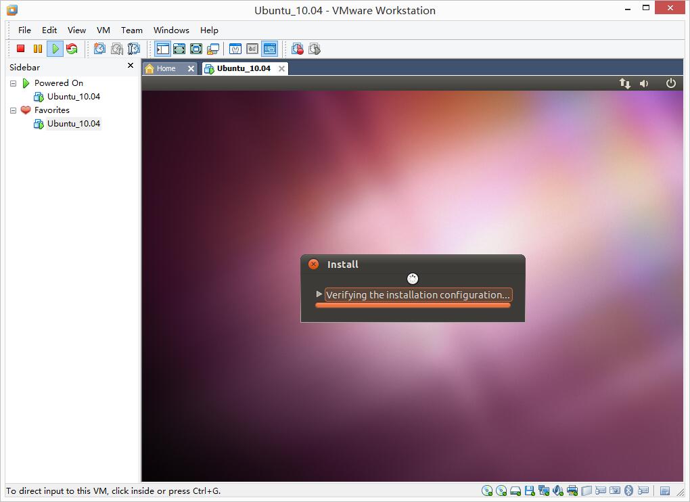Click the Sidebar panel title
The width and height of the screenshot is (690, 502).
click(24, 67)
